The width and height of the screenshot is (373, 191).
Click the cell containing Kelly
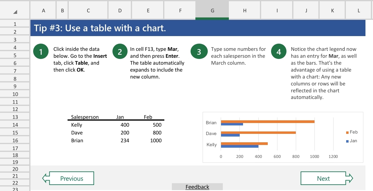[x=77, y=125]
